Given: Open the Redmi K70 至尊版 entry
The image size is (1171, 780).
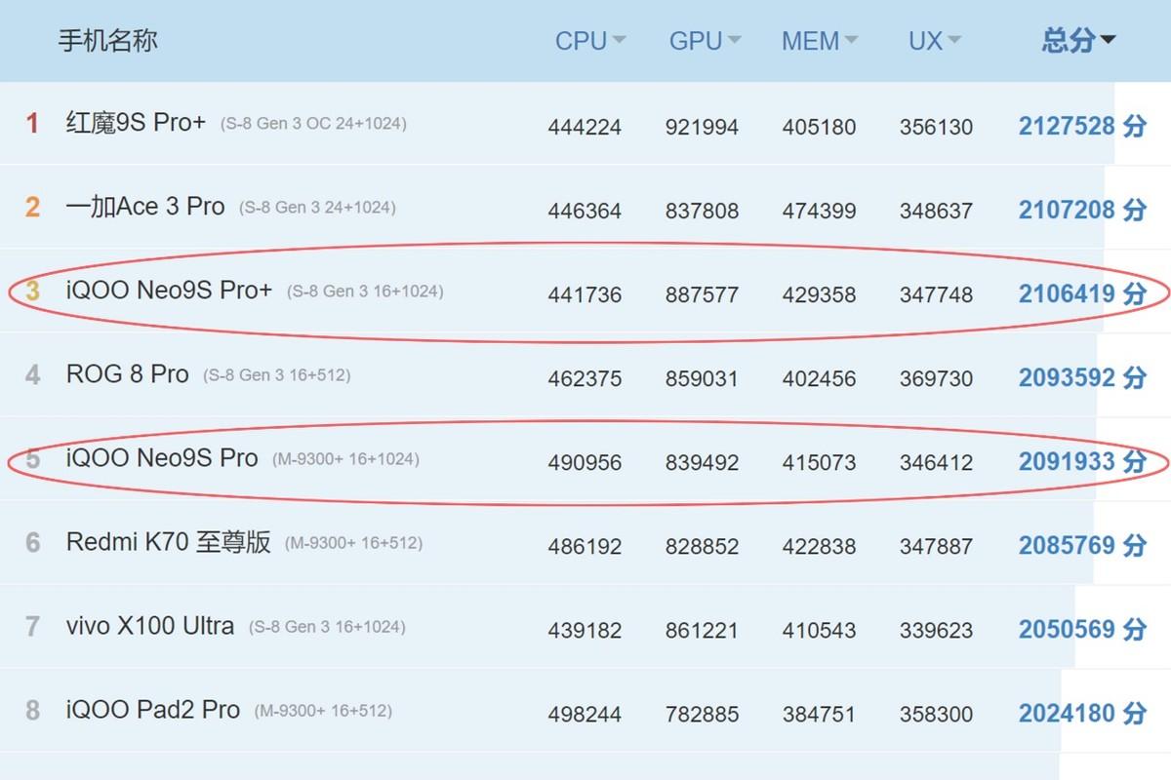Looking at the screenshot, I should [168, 542].
